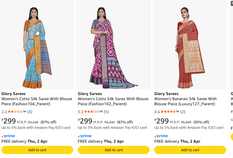
Task: Open rating details arrow for Luxury127 saree
Action: point(178,112)
